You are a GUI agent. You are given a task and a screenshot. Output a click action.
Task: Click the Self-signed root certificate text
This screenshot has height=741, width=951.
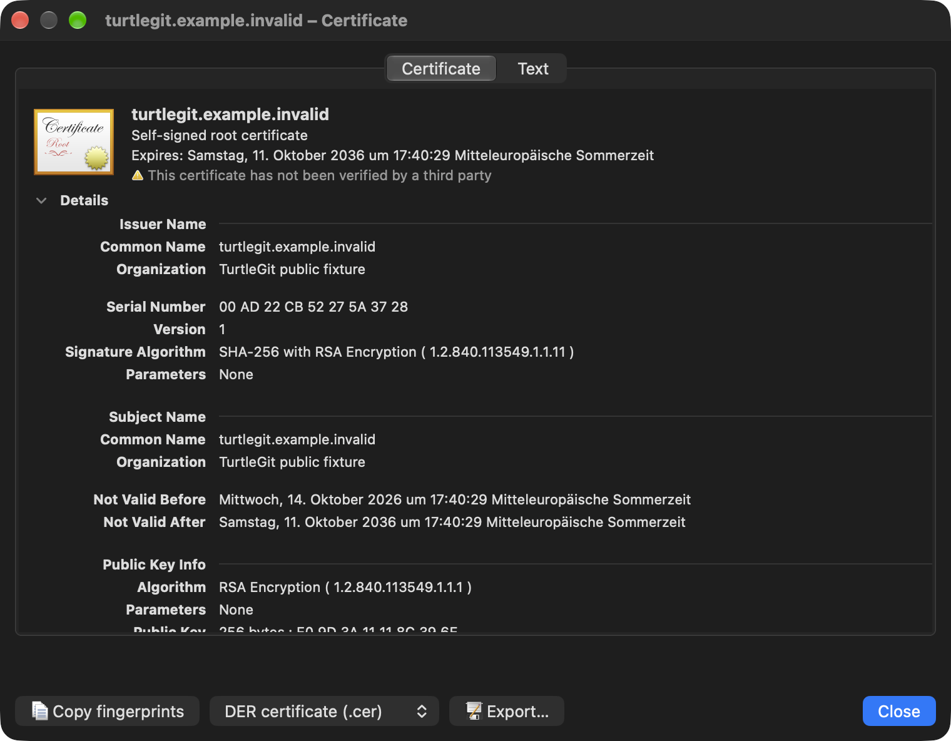220,135
